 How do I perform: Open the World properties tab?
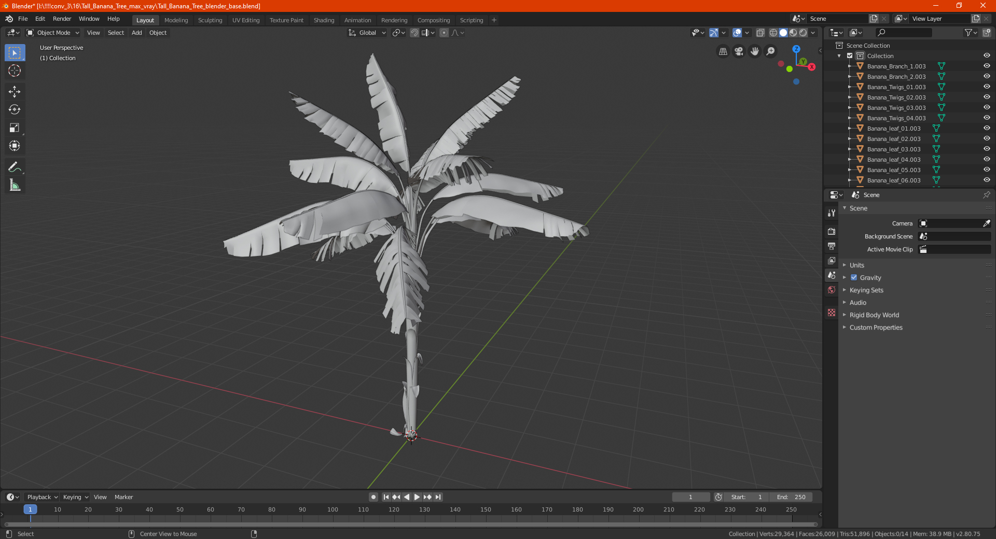click(832, 290)
